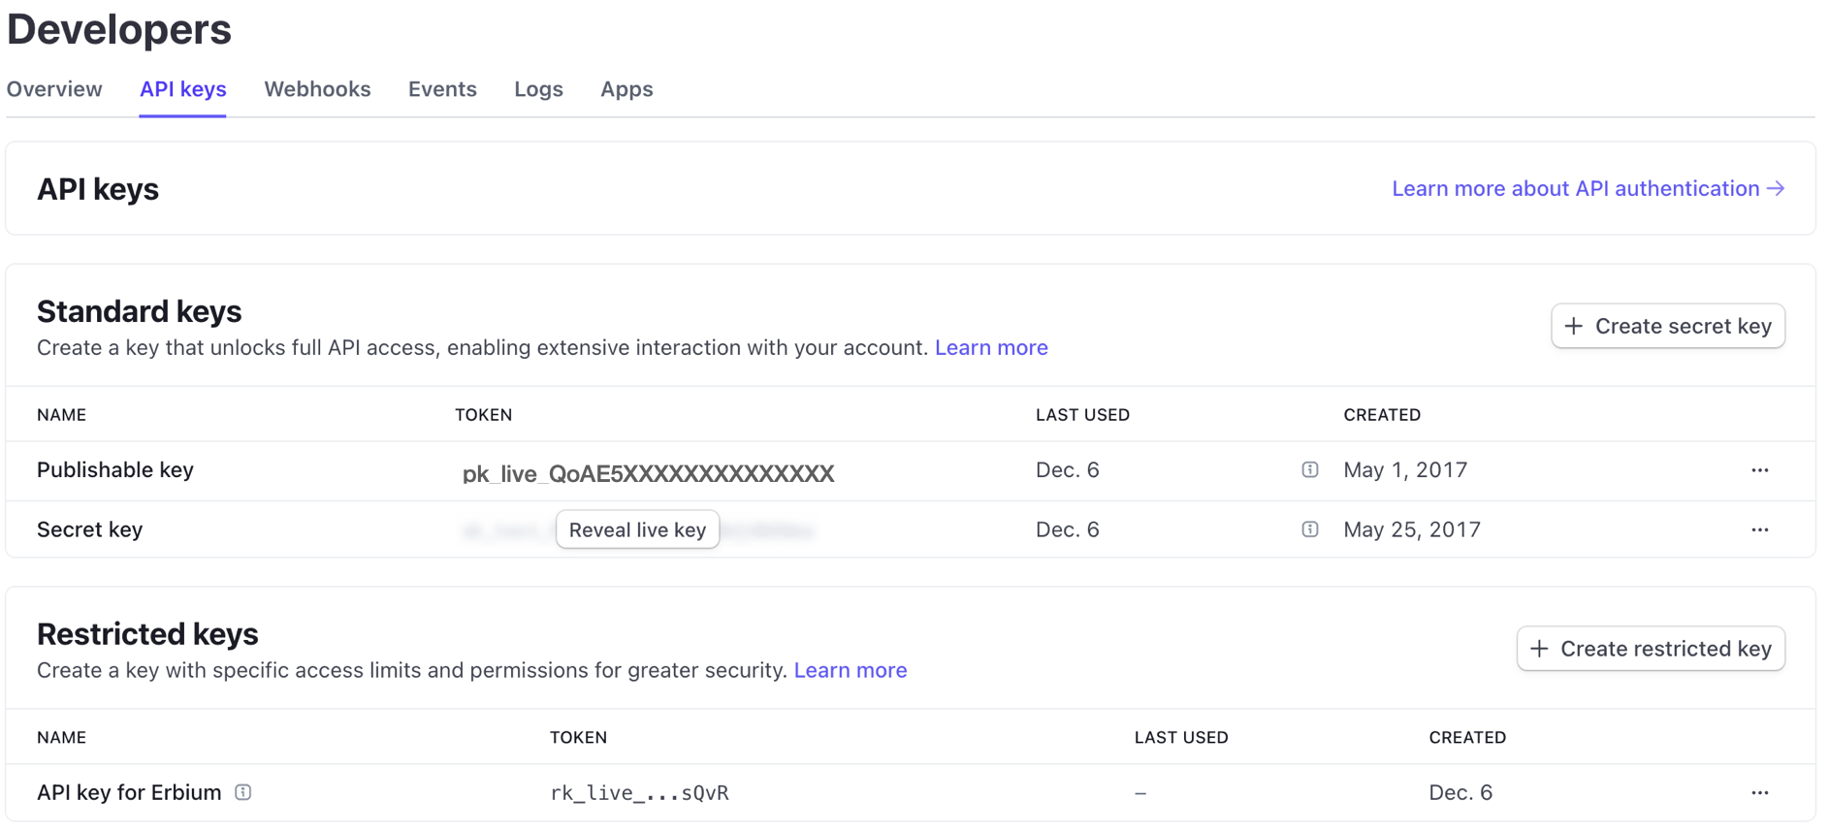Click the rk_live restricted key token

(x=639, y=792)
